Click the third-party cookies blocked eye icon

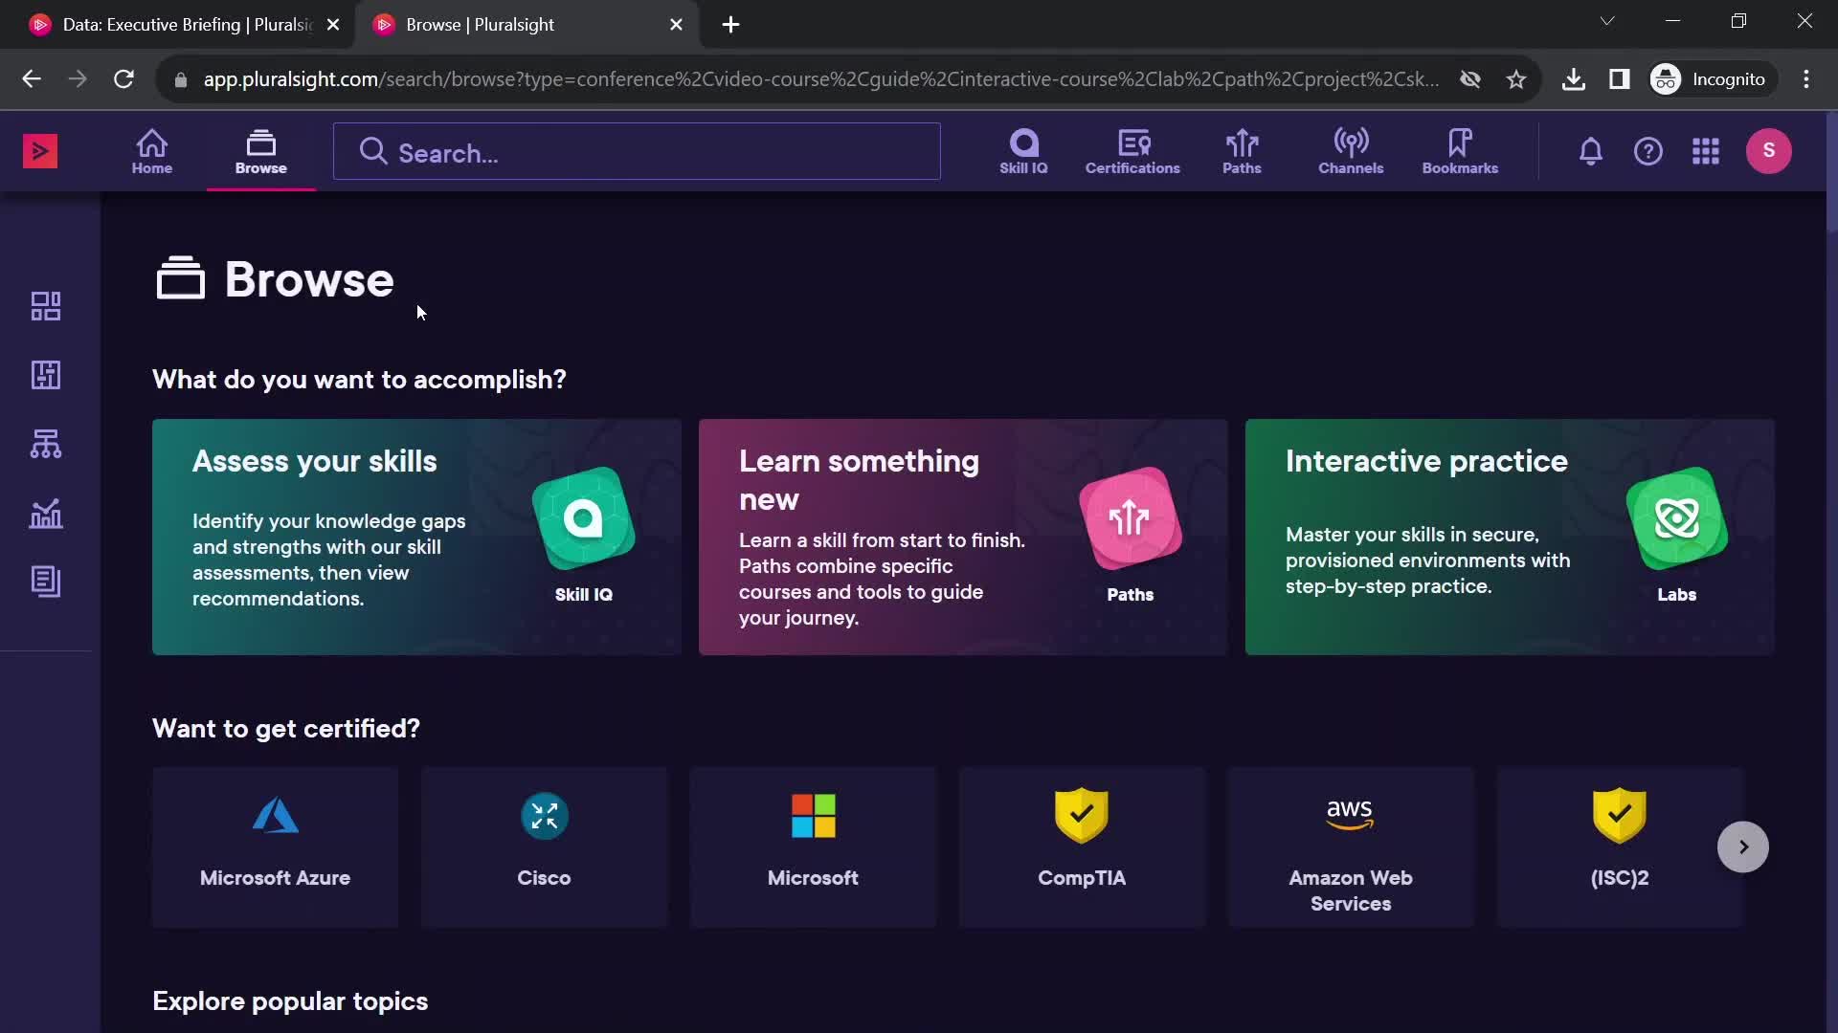(x=1470, y=79)
